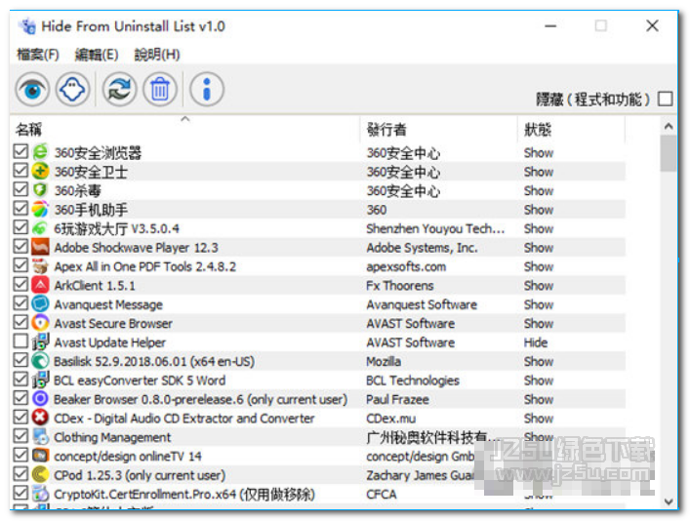The width and height of the screenshot is (690, 521).
Task: Select the CPod 1.25.3 row name
Action: coord(140,475)
